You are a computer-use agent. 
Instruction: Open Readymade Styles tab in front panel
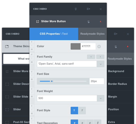tap(93, 34)
